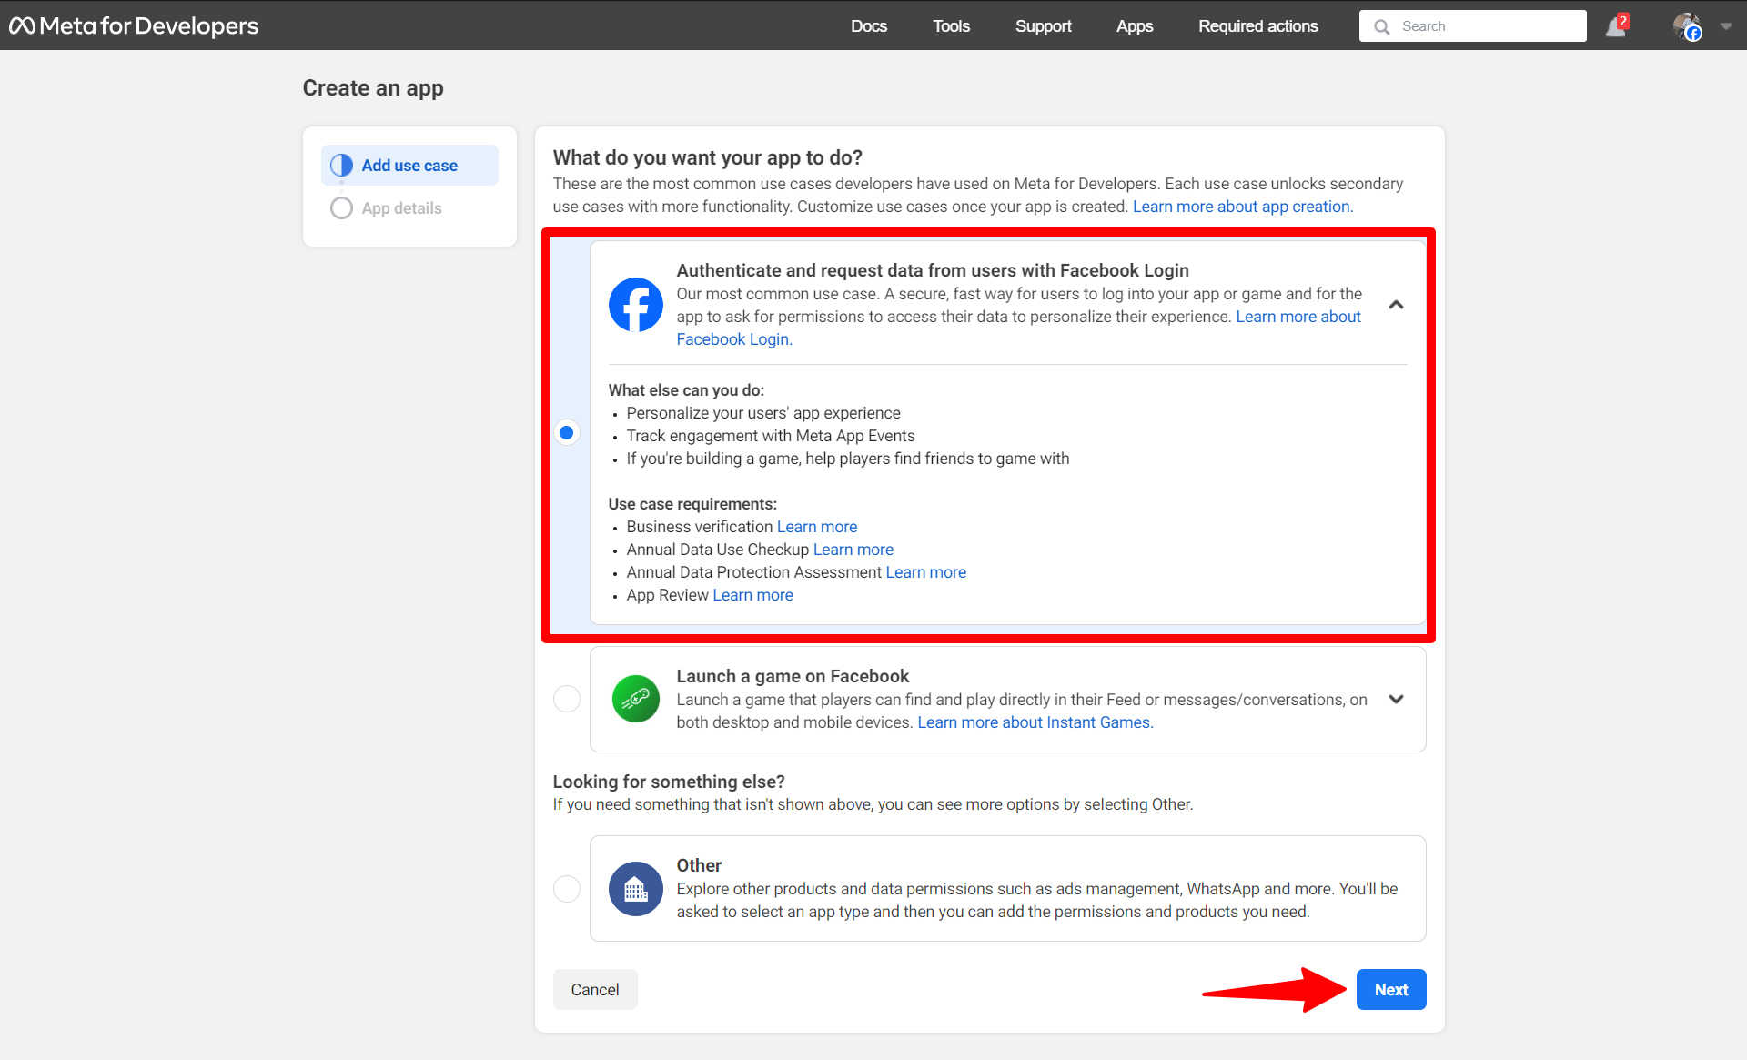Collapse the Facebook Login card details
The height and width of the screenshot is (1060, 1747).
click(x=1396, y=304)
